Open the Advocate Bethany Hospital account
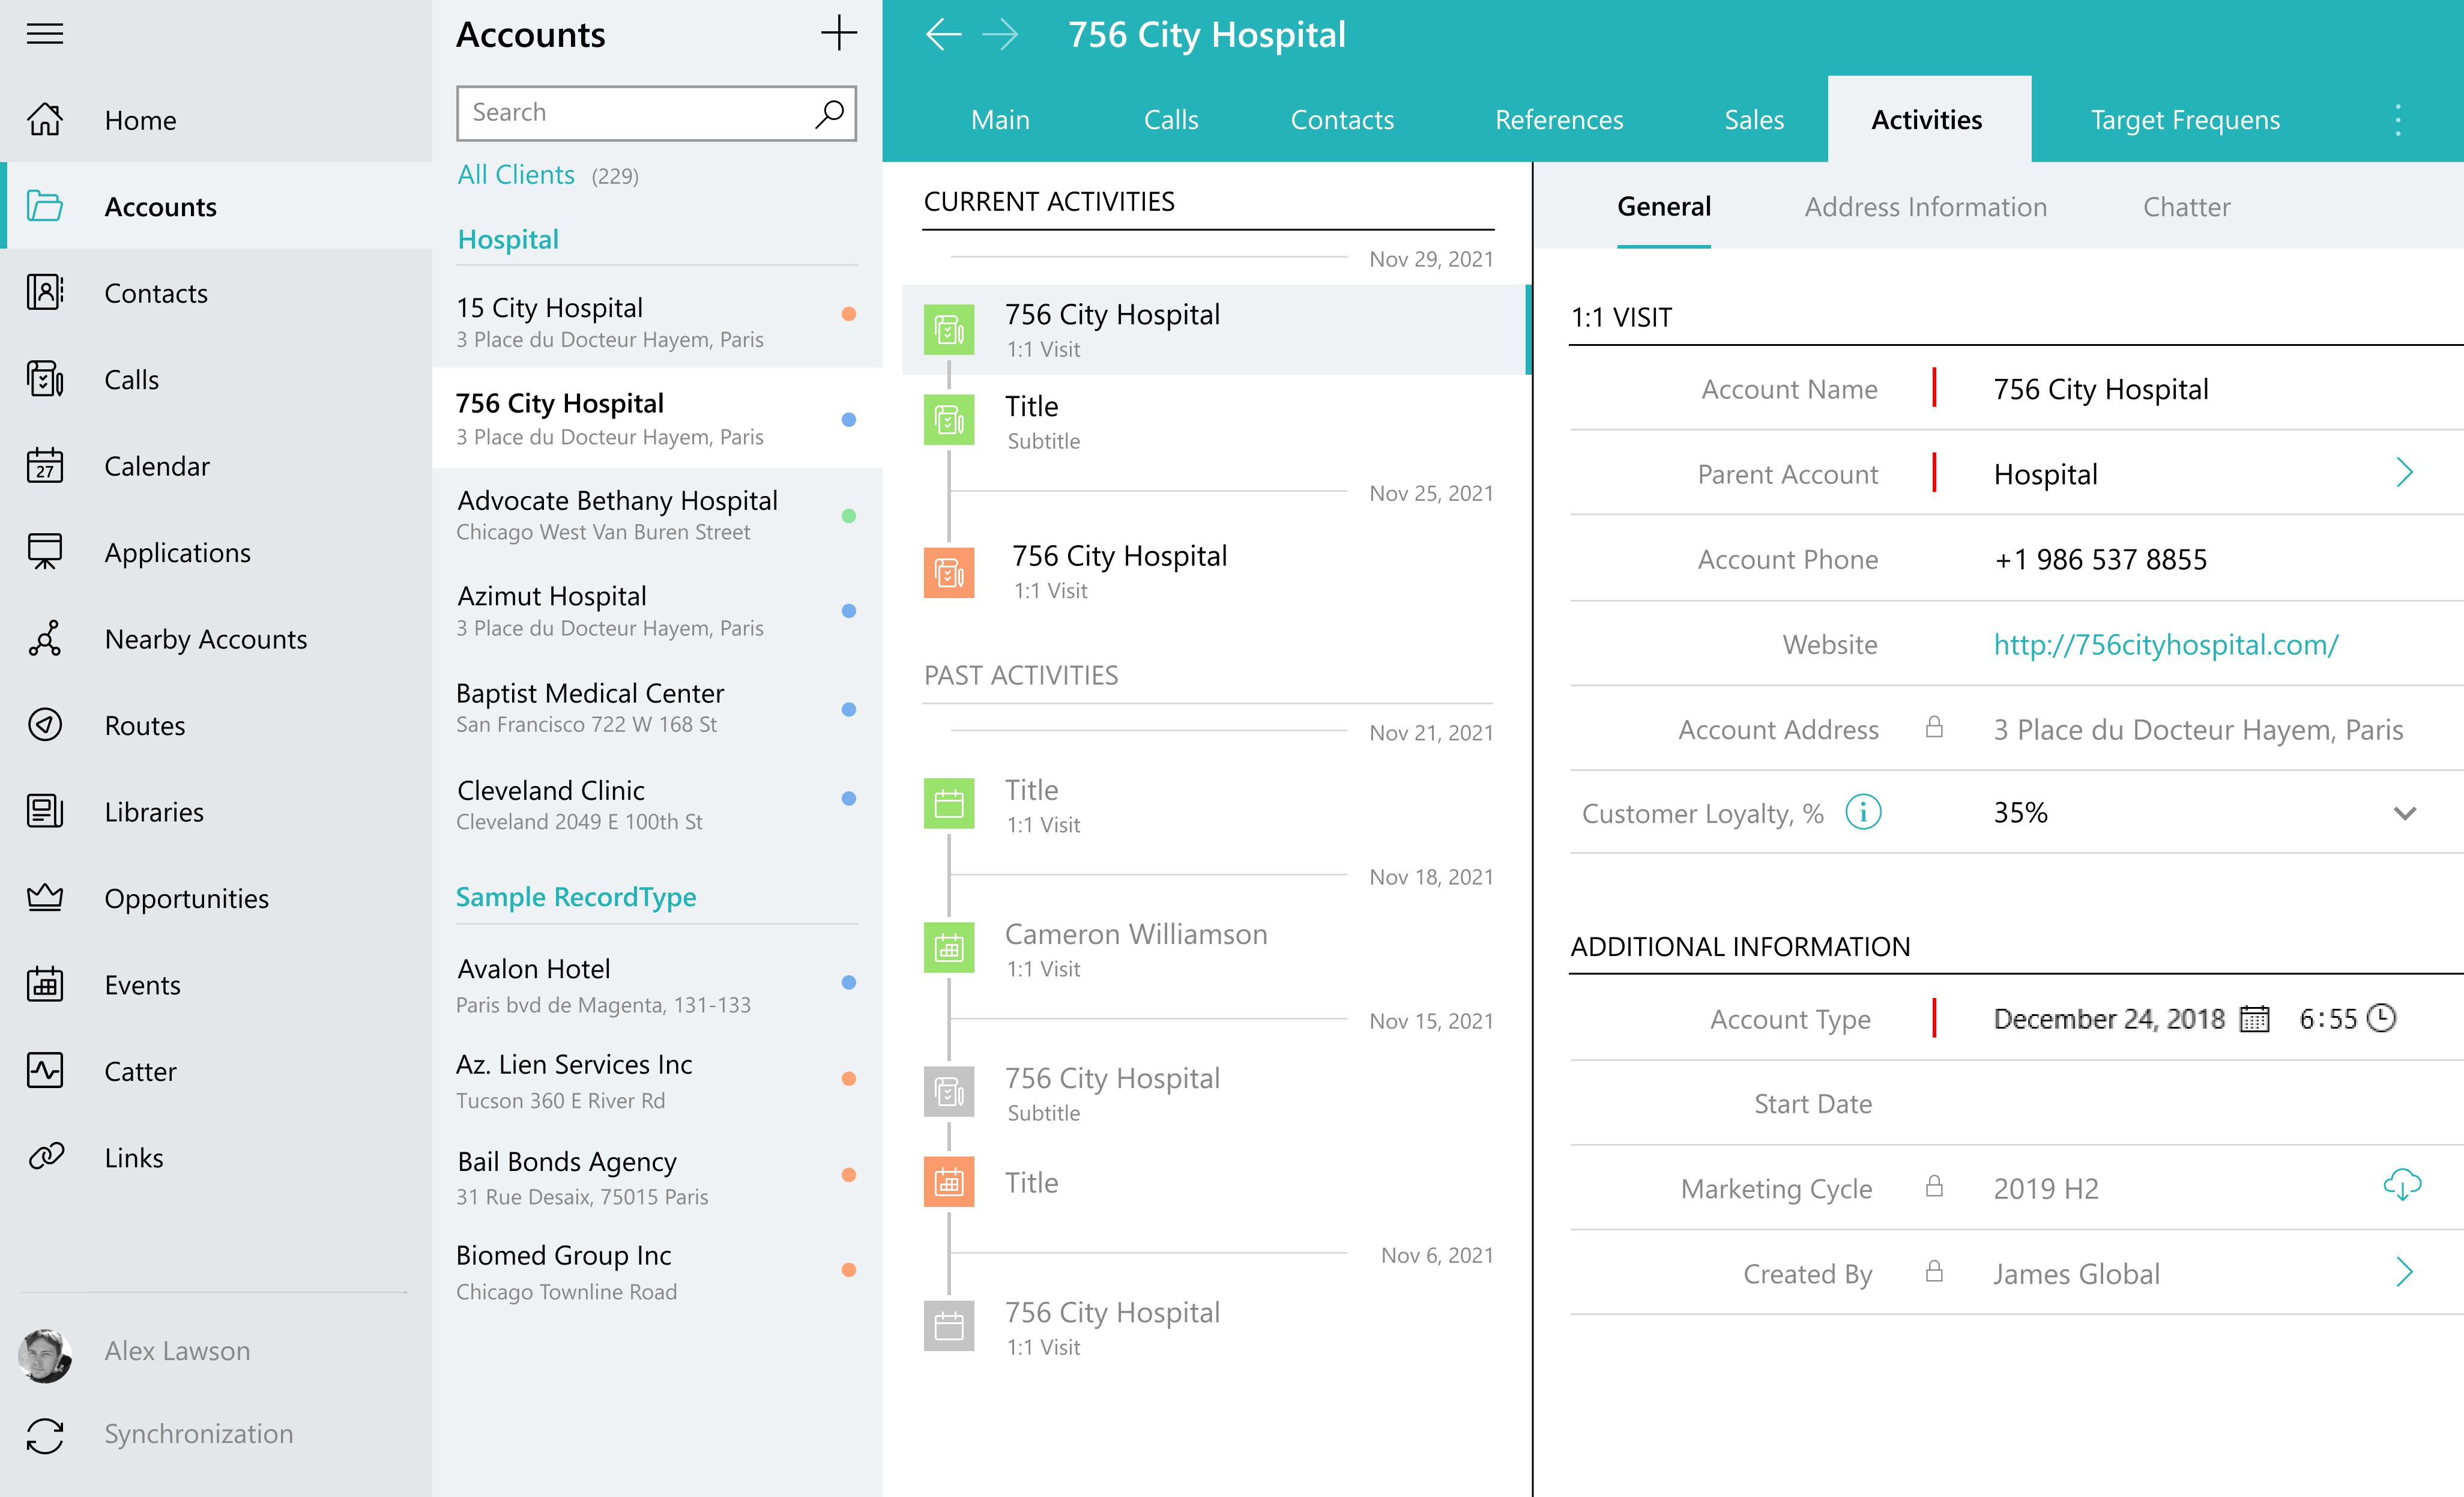This screenshot has width=2464, height=1497. (x=617, y=514)
